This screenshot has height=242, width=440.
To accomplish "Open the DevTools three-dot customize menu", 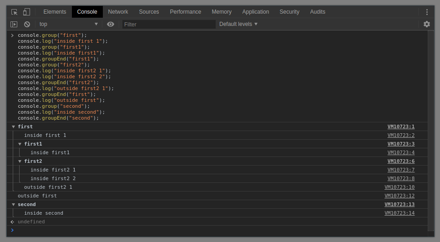I will tap(427, 12).
